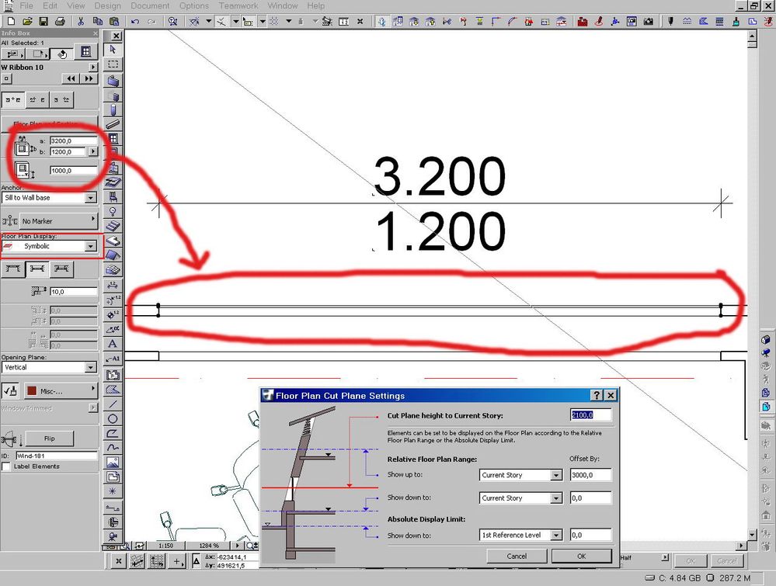Select the Beam tool in toolbox

[113, 123]
